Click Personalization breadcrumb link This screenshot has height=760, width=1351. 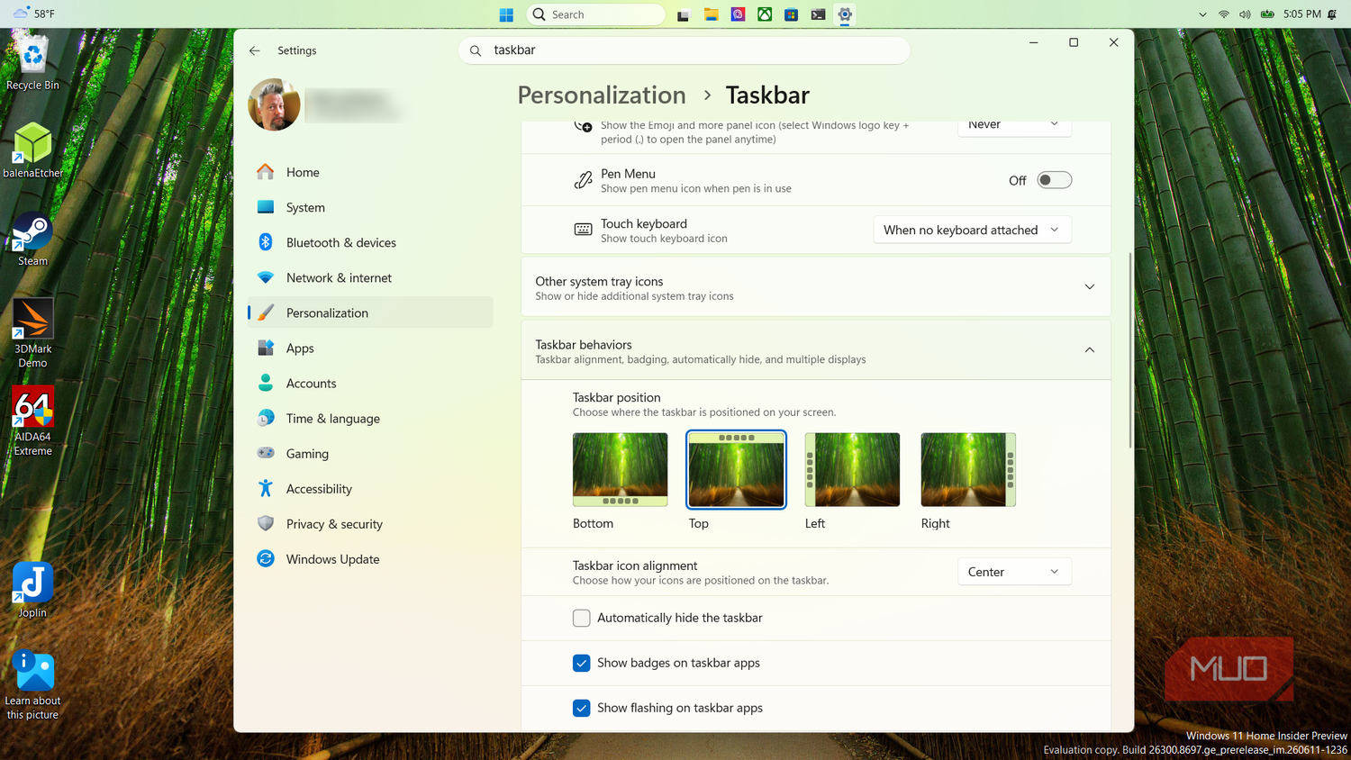(x=602, y=95)
